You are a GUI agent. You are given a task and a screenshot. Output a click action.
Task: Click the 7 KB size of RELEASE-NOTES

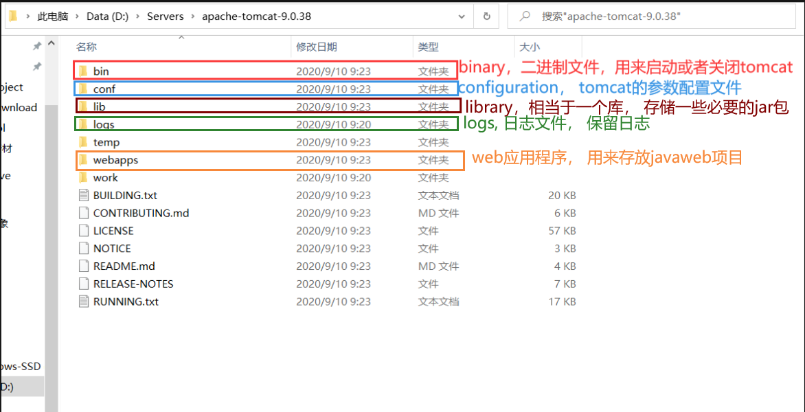pyautogui.click(x=566, y=284)
